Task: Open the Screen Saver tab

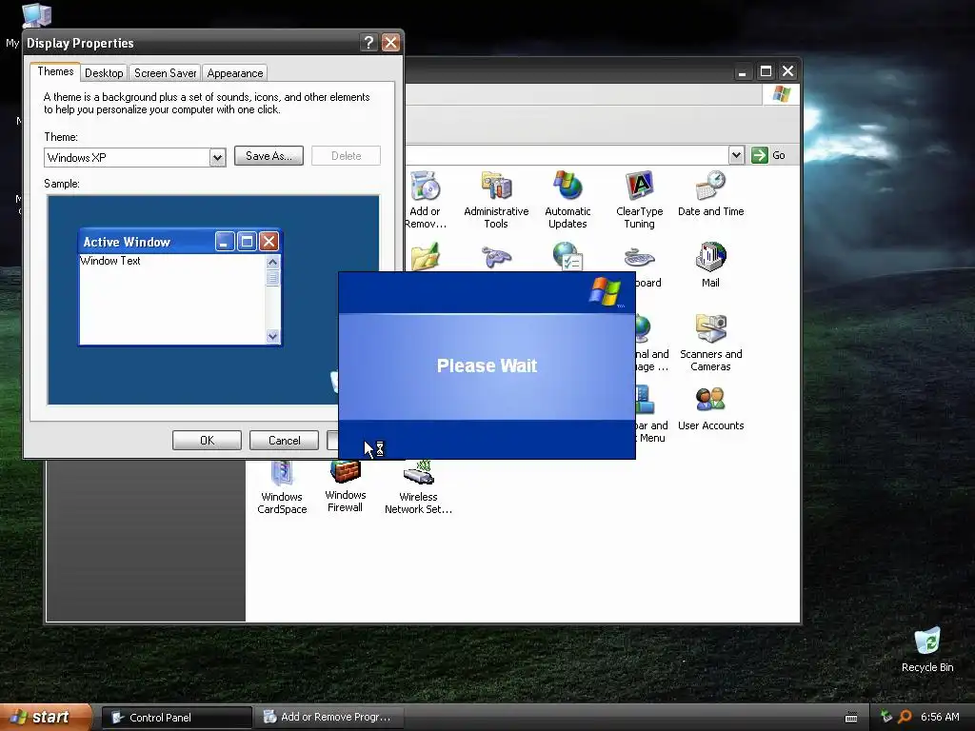Action: point(166,72)
